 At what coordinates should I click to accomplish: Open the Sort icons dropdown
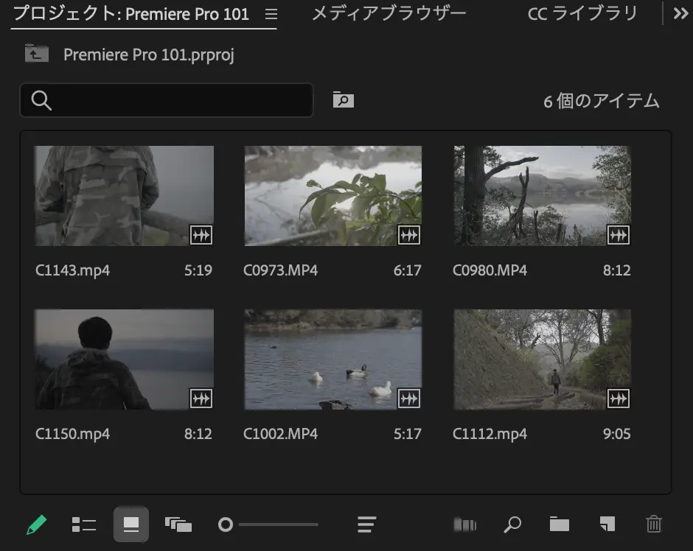pyautogui.click(x=366, y=524)
